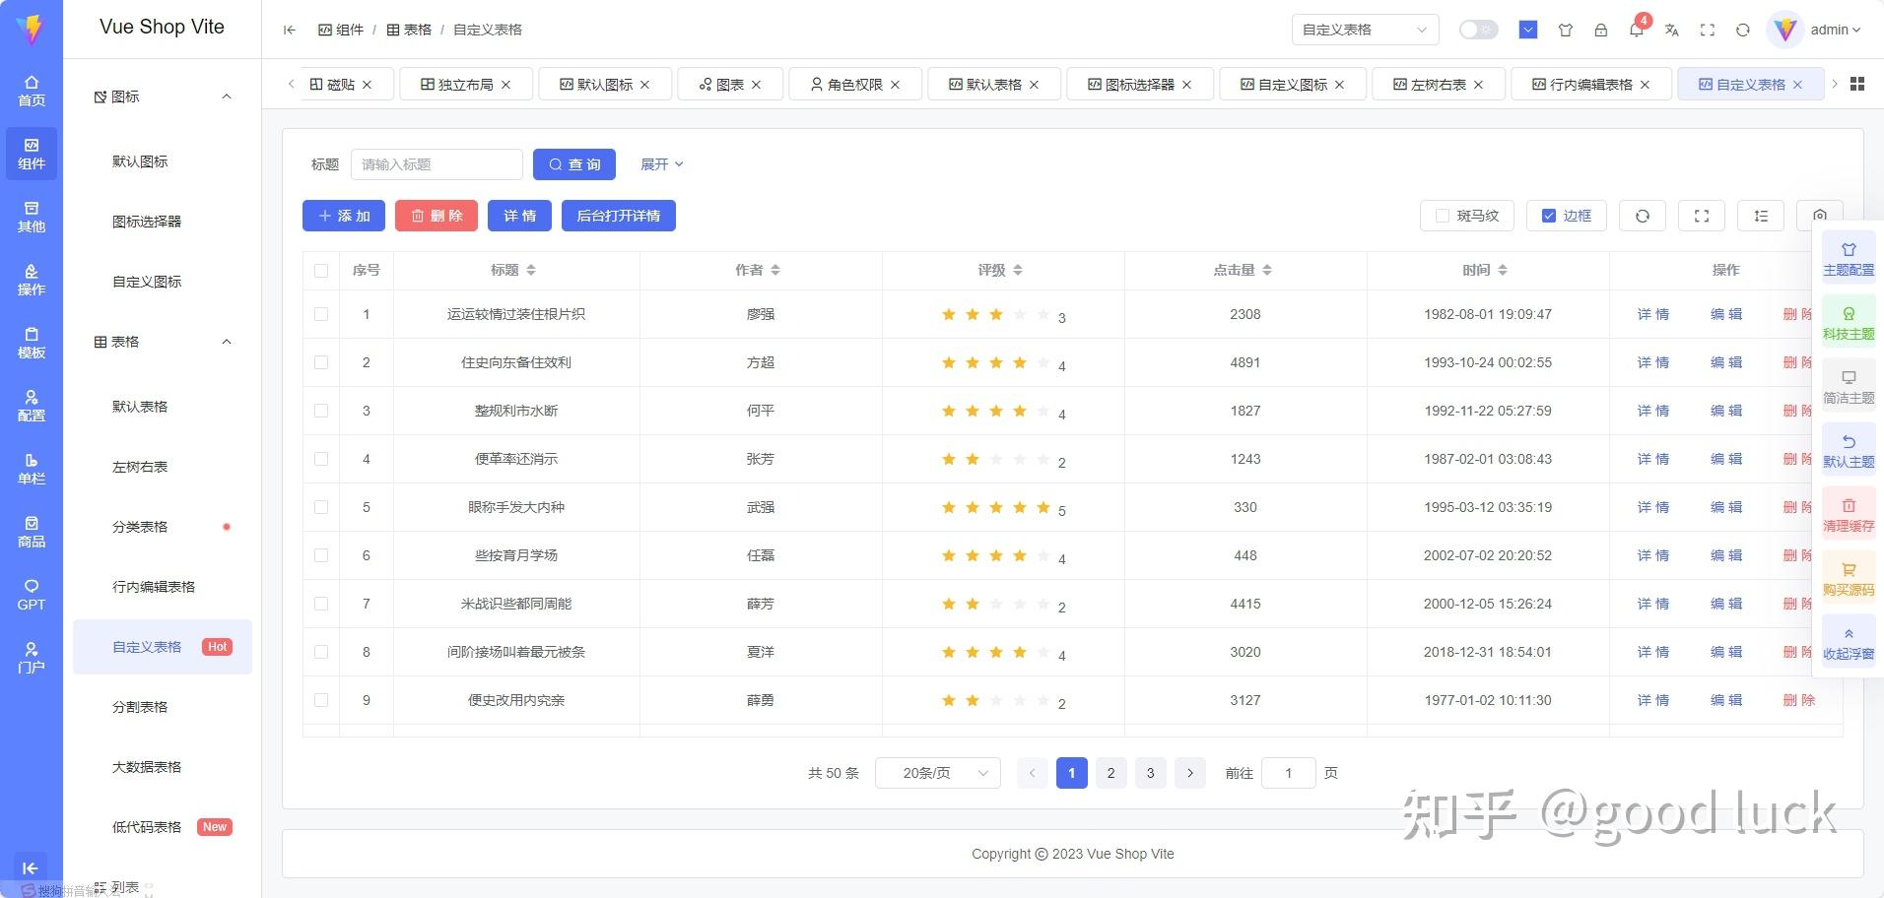The height and width of the screenshot is (898, 1884).
Task: Enter fullscreen with the header fullscreen icon
Action: click(1708, 30)
